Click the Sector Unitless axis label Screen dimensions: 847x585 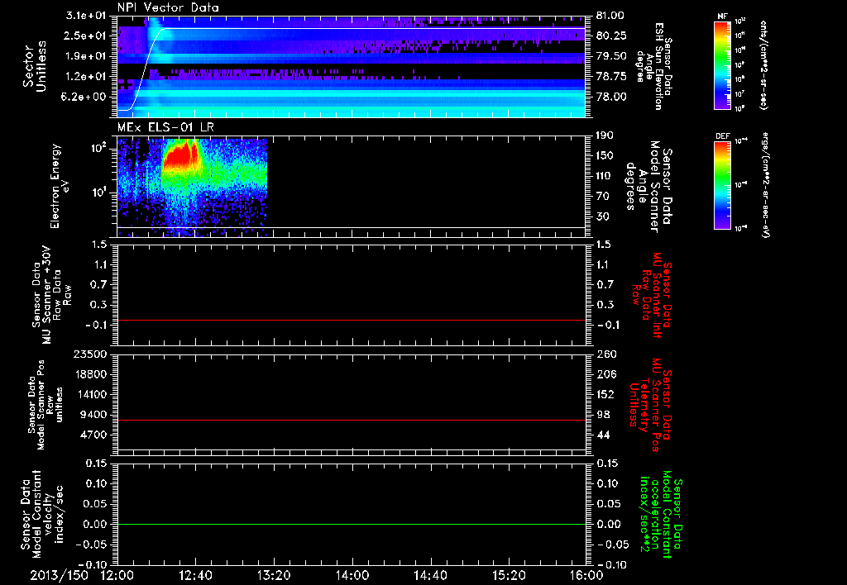tap(35, 66)
